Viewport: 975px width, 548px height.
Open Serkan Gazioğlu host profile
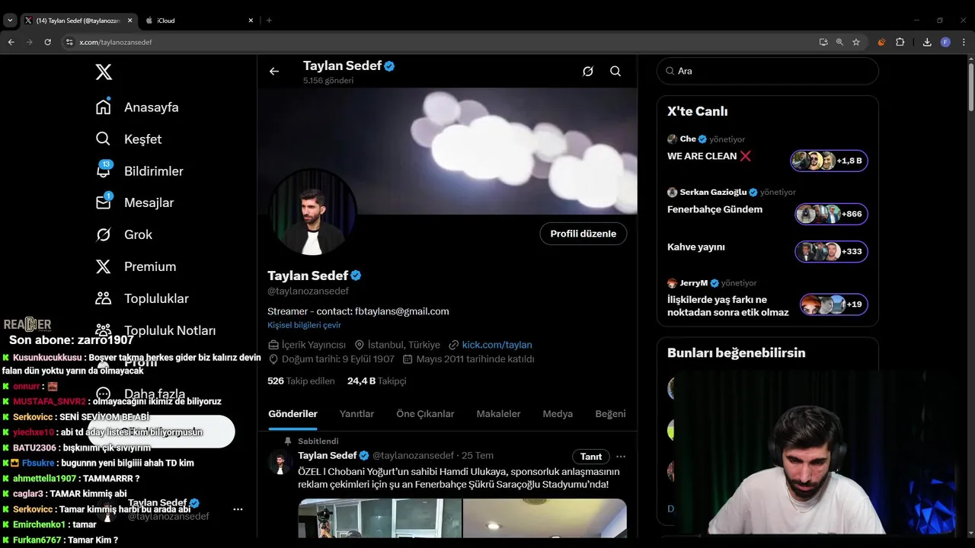point(712,193)
